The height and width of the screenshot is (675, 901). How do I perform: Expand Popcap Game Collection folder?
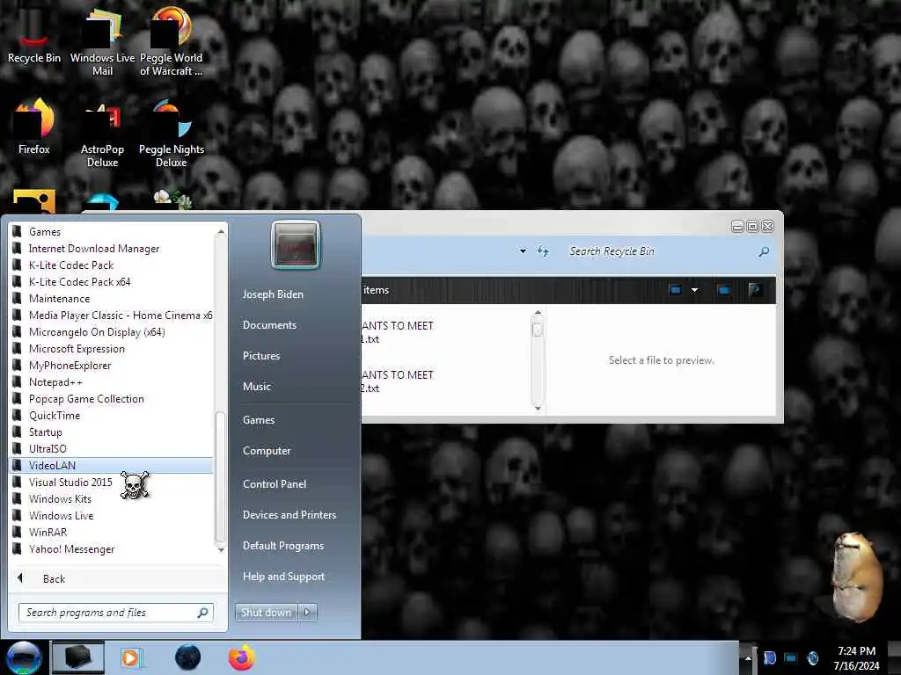pos(112,398)
